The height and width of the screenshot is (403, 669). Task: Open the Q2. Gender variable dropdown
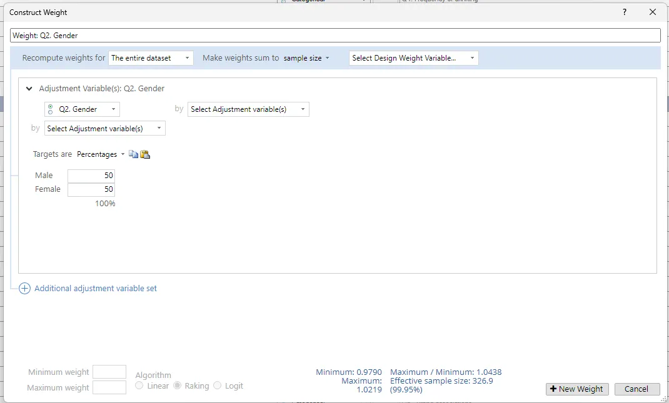82,109
